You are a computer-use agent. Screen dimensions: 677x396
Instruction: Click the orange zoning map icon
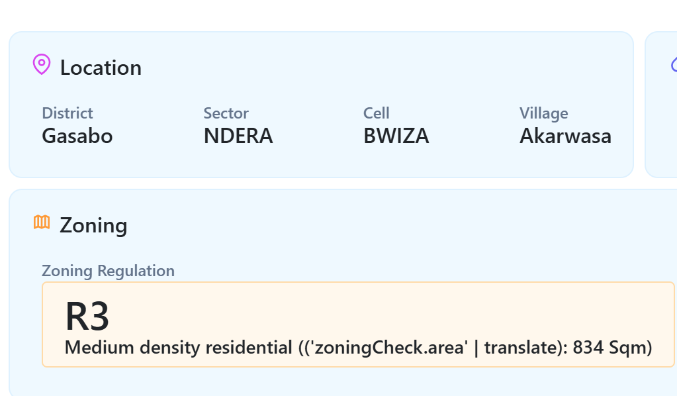coord(42,223)
